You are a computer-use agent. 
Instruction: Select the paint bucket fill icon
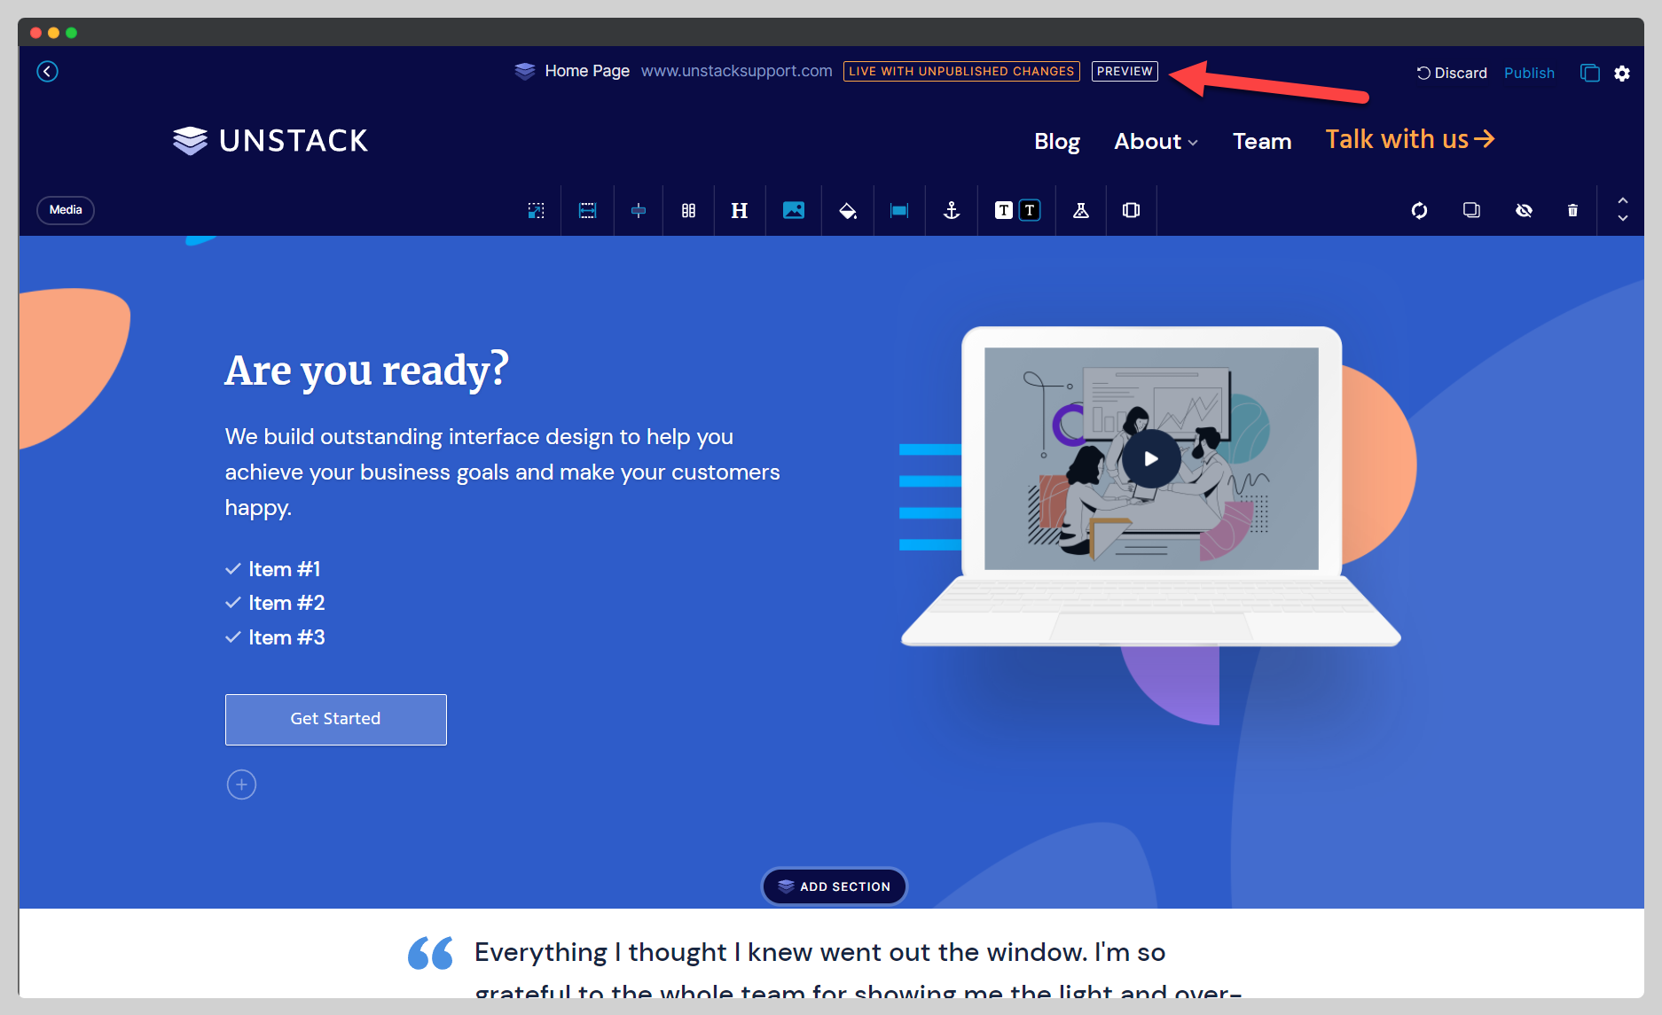point(847,210)
